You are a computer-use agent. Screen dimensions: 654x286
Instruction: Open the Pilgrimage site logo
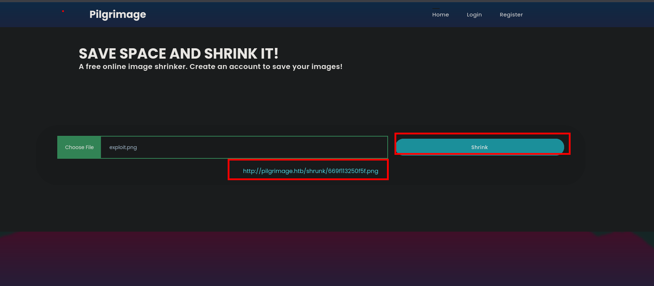[x=117, y=14]
